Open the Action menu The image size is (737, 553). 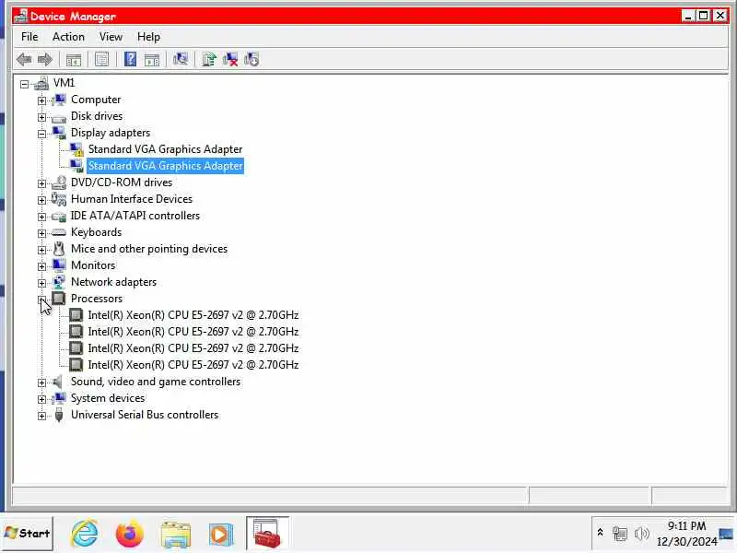point(68,37)
